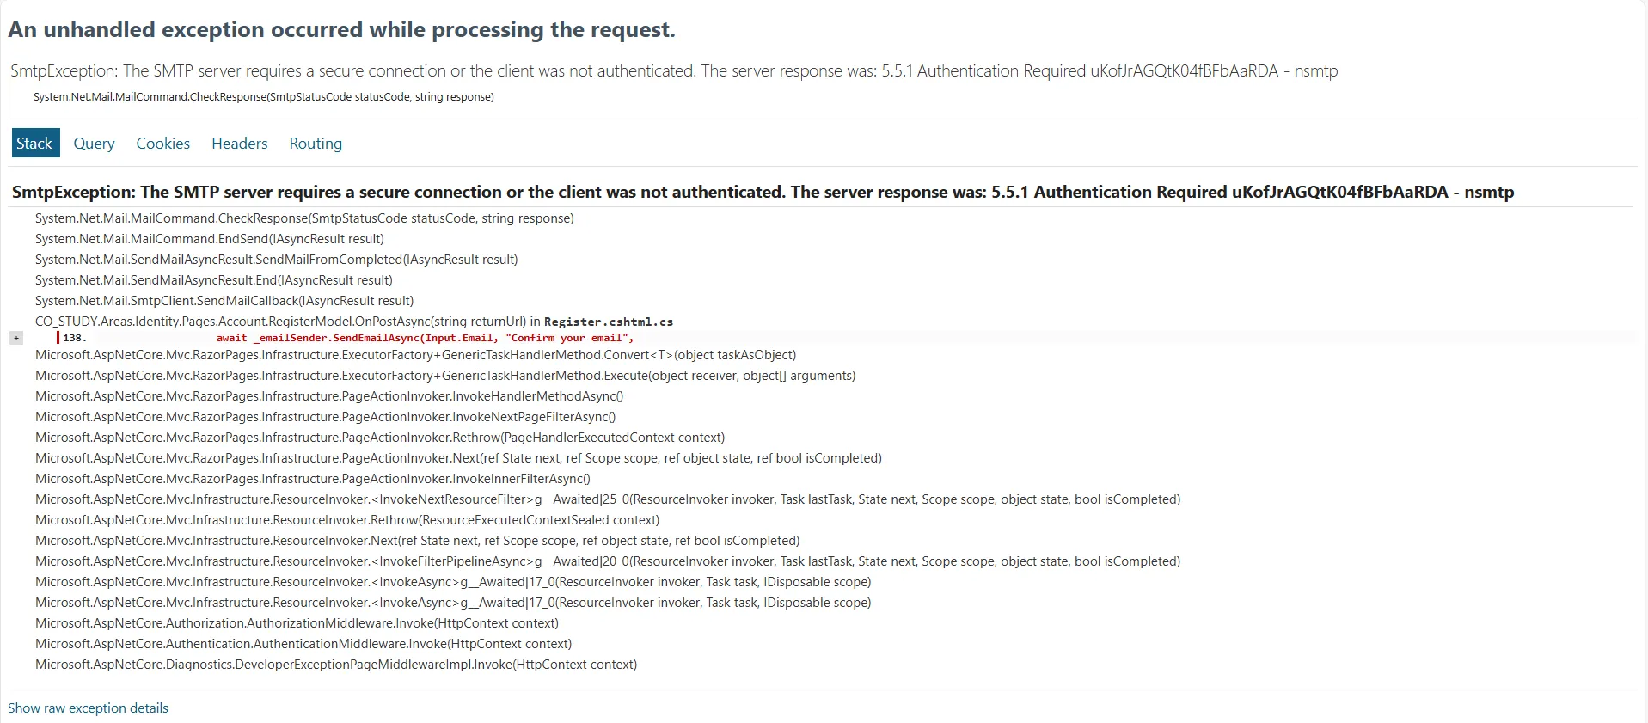Show raw exception details
The image size is (1648, 723).
(88, 708)
